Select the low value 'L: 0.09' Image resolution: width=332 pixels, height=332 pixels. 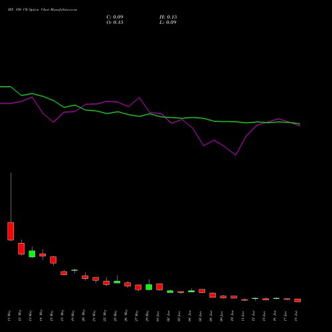click(x=168, y=23)
